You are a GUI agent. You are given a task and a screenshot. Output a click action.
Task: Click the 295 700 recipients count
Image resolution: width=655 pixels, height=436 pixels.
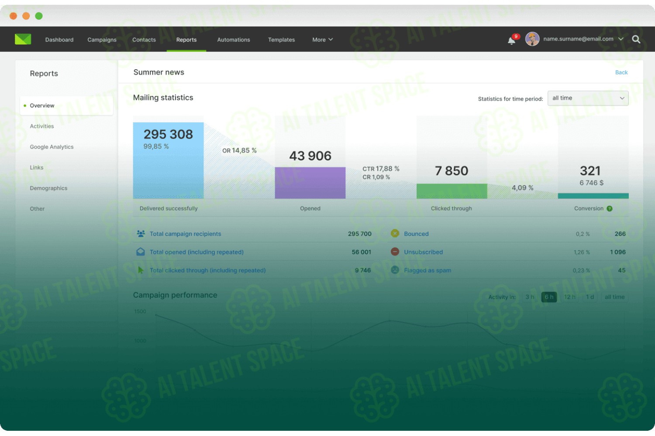[359, 234]
